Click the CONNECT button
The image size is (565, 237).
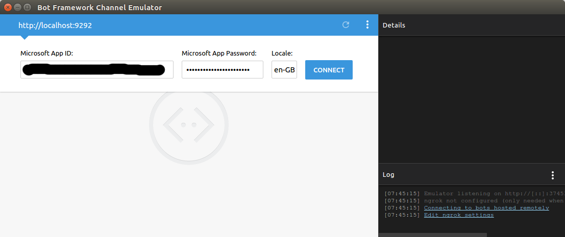coord(329,70)
